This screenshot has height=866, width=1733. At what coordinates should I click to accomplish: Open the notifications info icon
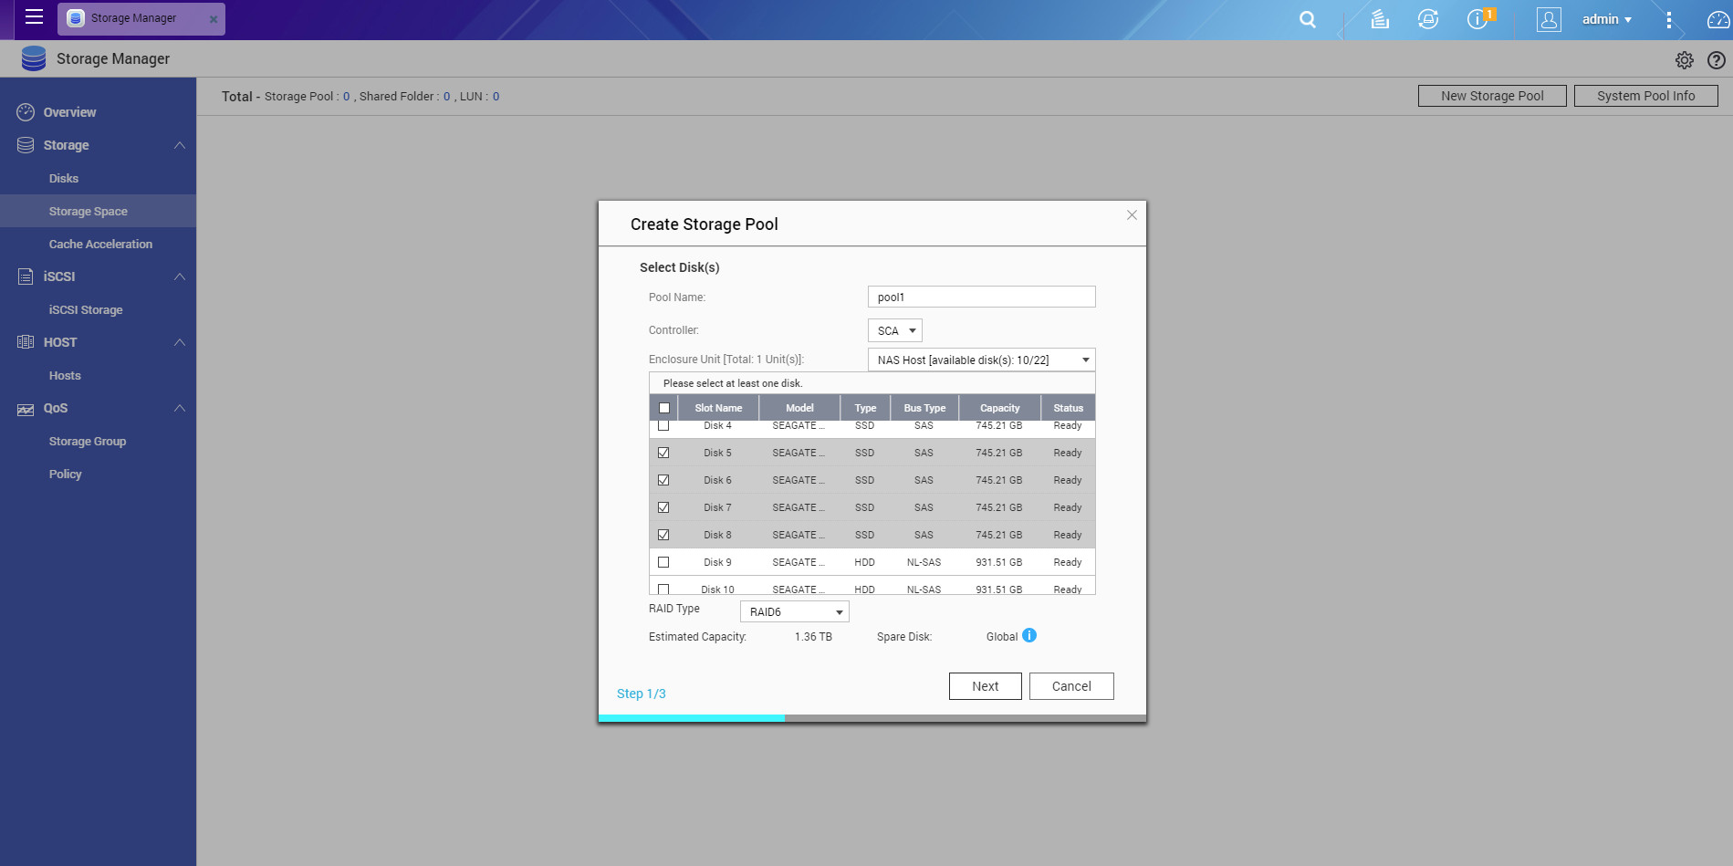1477,19
